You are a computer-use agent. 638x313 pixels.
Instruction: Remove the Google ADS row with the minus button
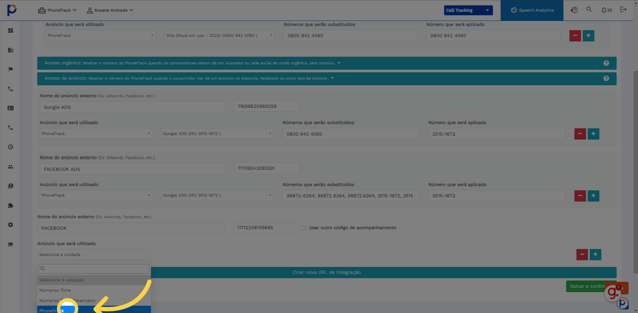click(x=580, y=134)
